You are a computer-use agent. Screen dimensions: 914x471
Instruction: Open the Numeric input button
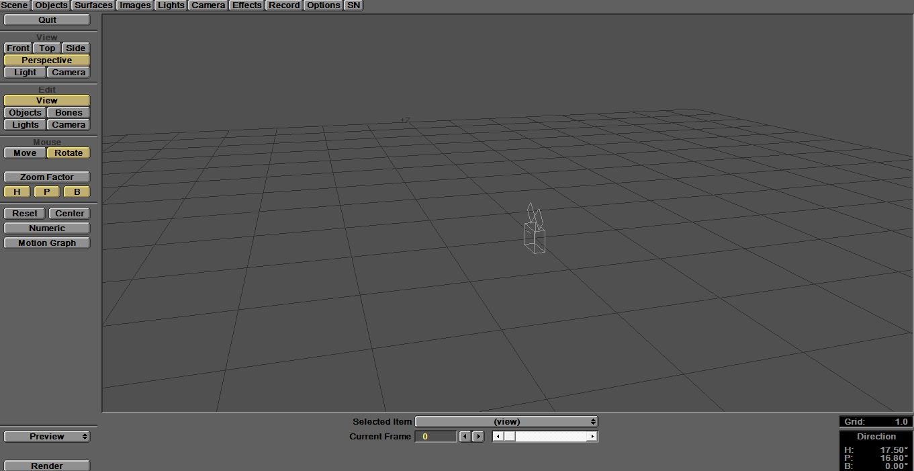47,228
